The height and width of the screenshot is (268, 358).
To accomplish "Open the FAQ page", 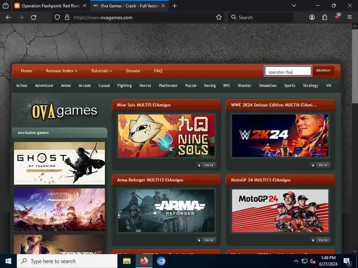I will (158, 70).
